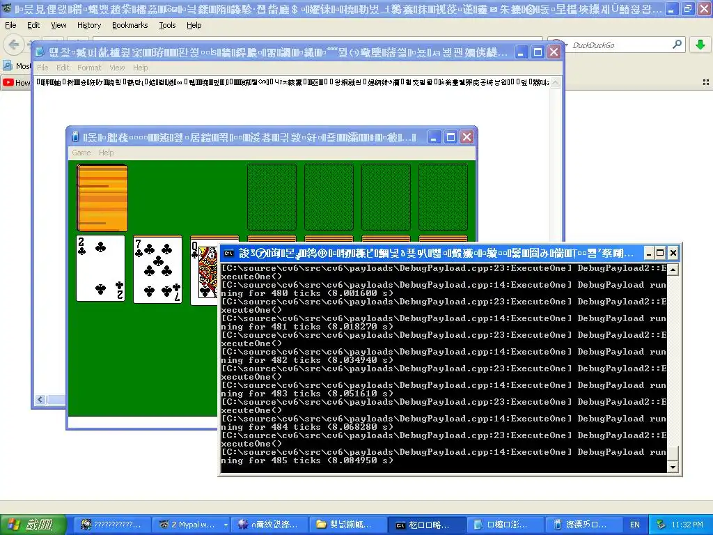Click the 11:32 PM taskbar clock
Image resolution: width=713 pixels, height=535 pixels.
(687, 525)
